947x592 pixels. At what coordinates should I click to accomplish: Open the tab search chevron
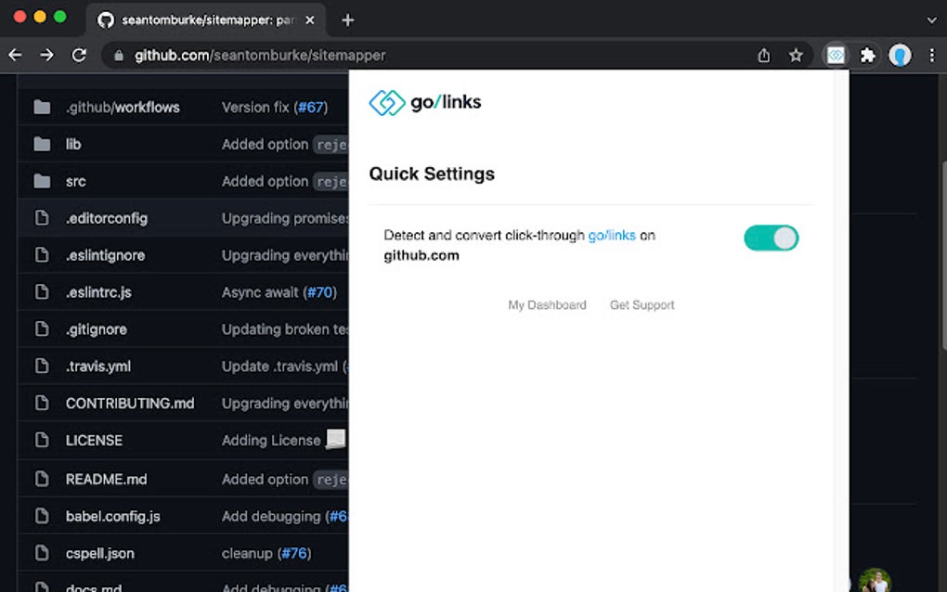[931, 19]
